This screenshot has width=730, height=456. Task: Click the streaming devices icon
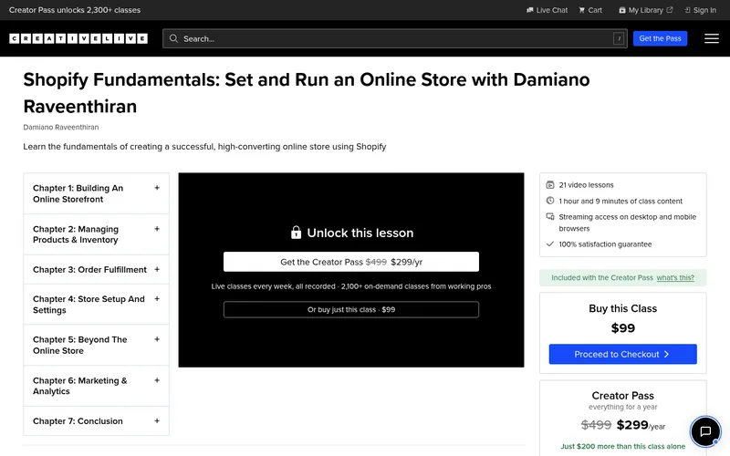(x=550, y=216)
